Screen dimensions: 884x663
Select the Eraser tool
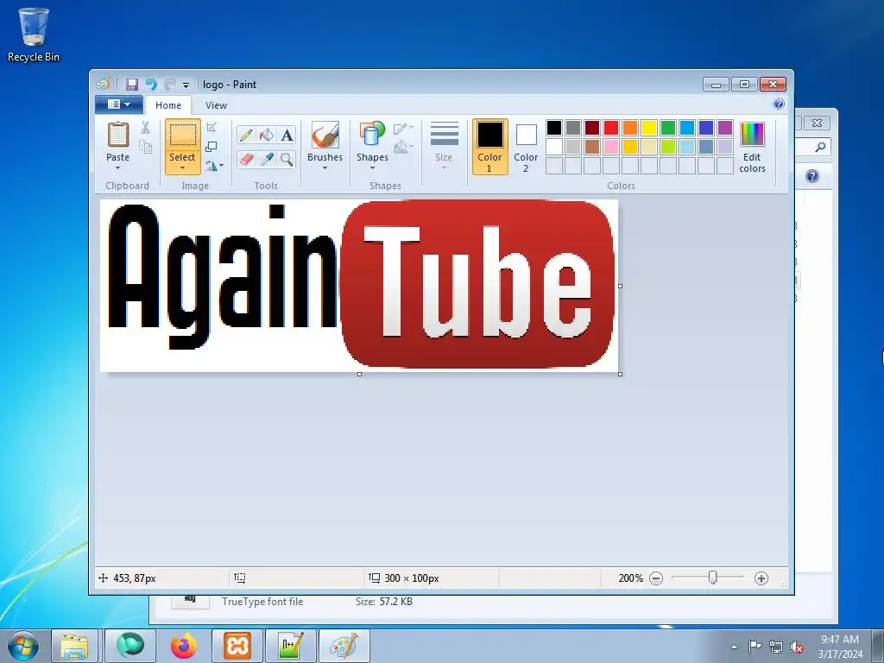246,160
